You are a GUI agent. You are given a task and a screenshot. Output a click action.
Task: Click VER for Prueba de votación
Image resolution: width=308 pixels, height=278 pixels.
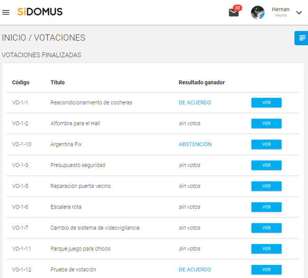266,270
